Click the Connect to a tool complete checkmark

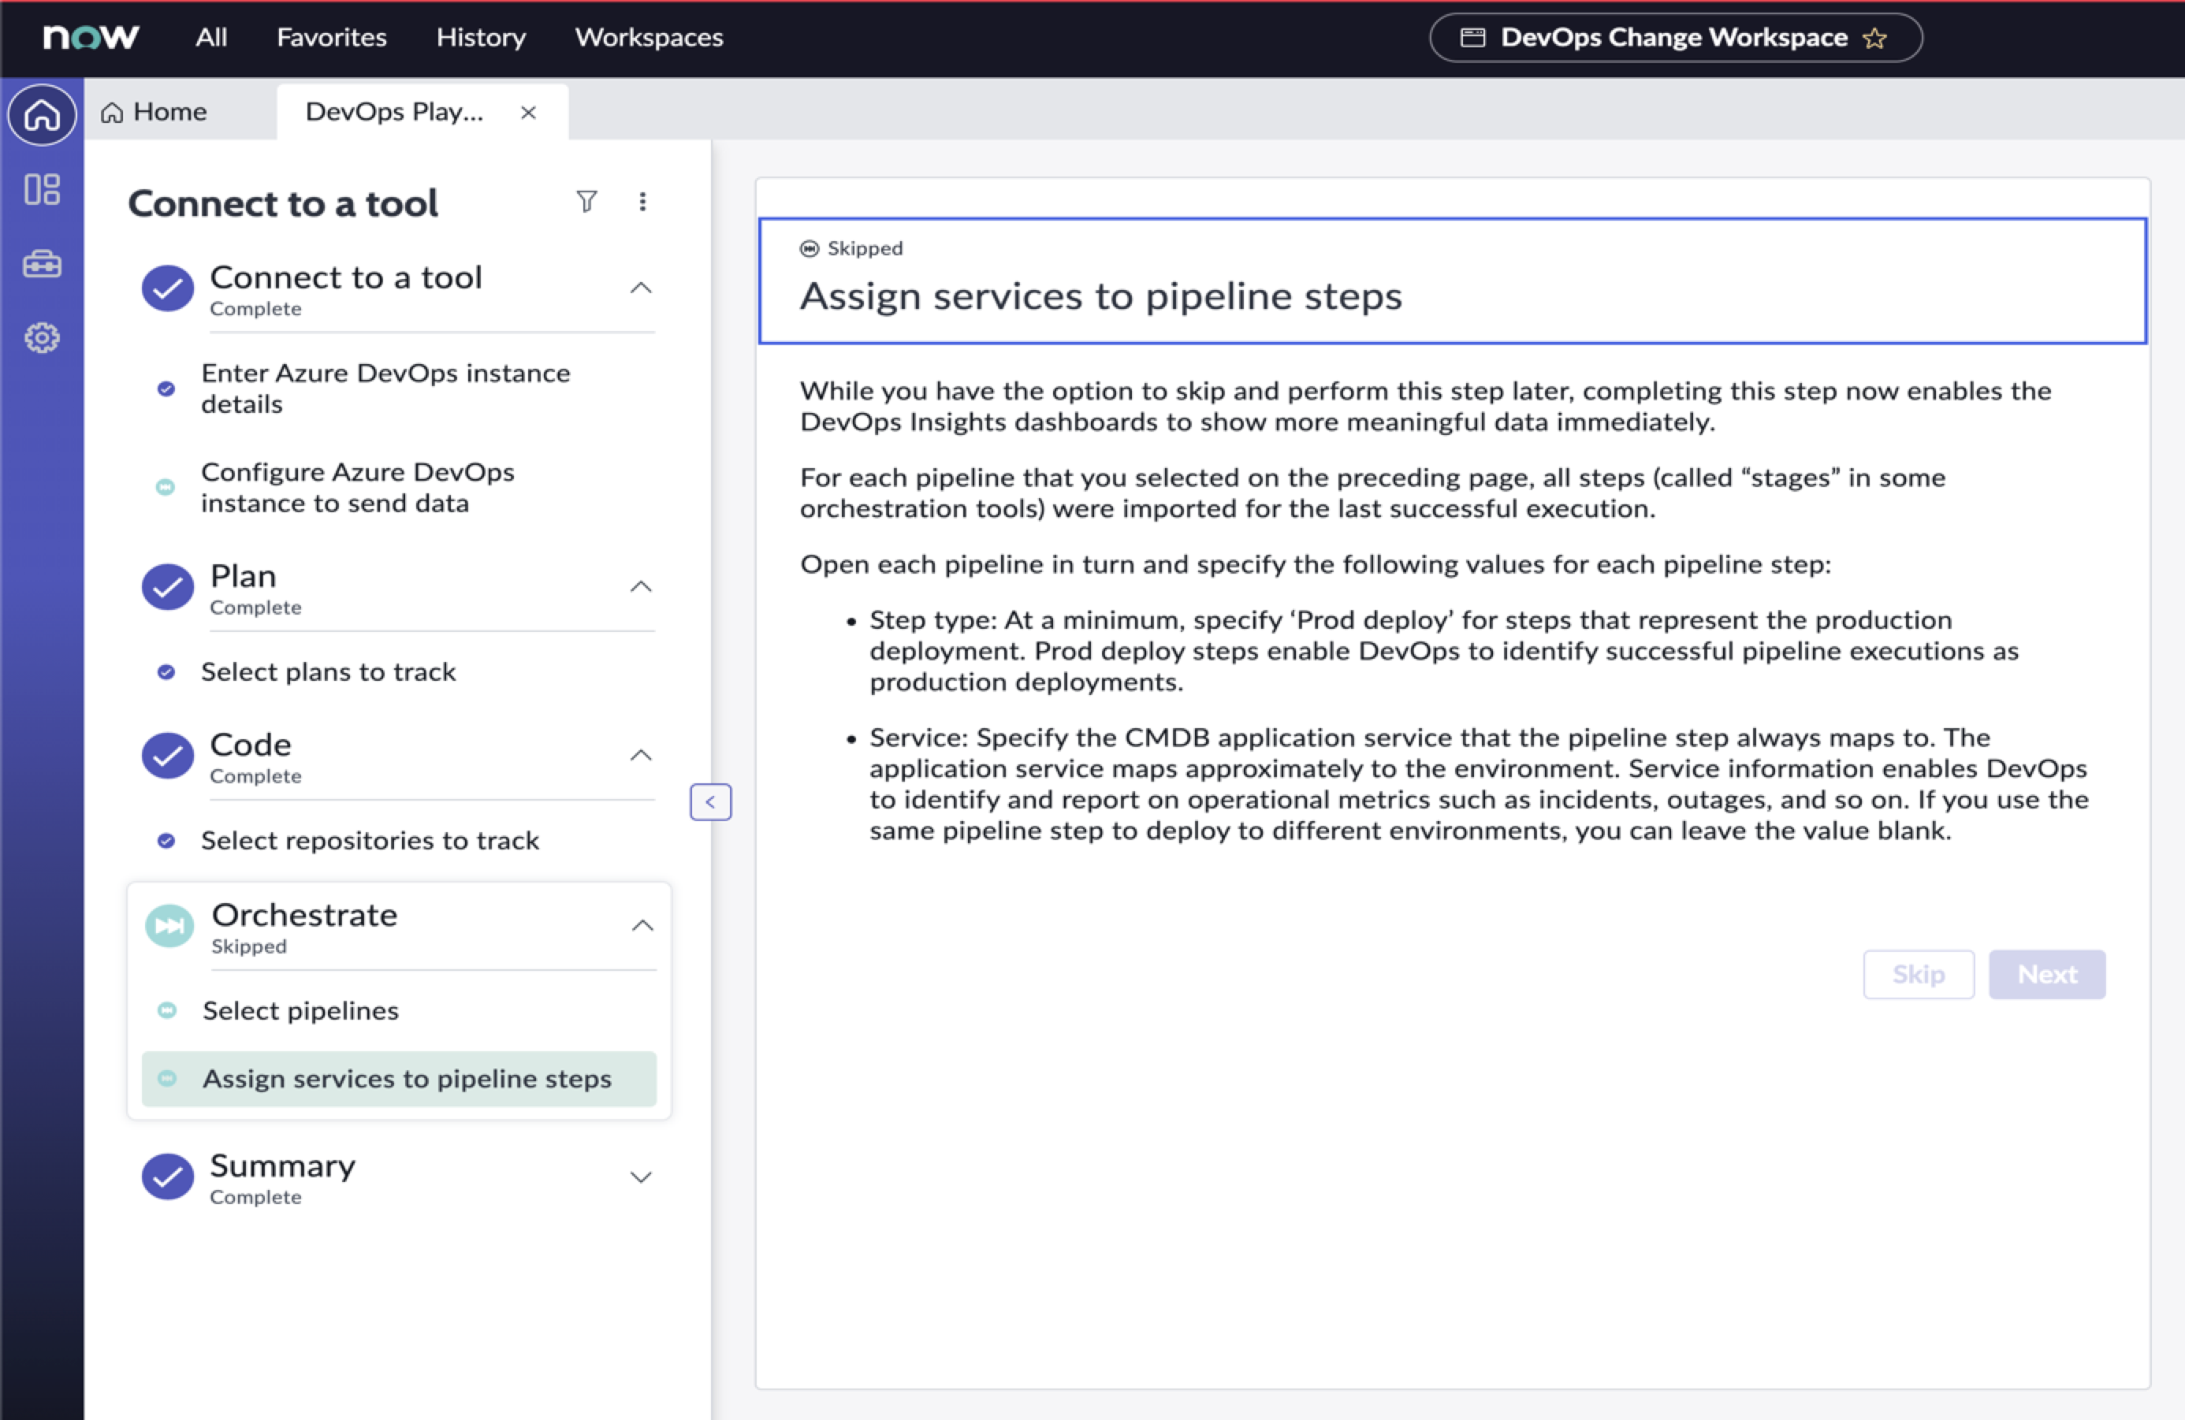(x=168, y=288)
